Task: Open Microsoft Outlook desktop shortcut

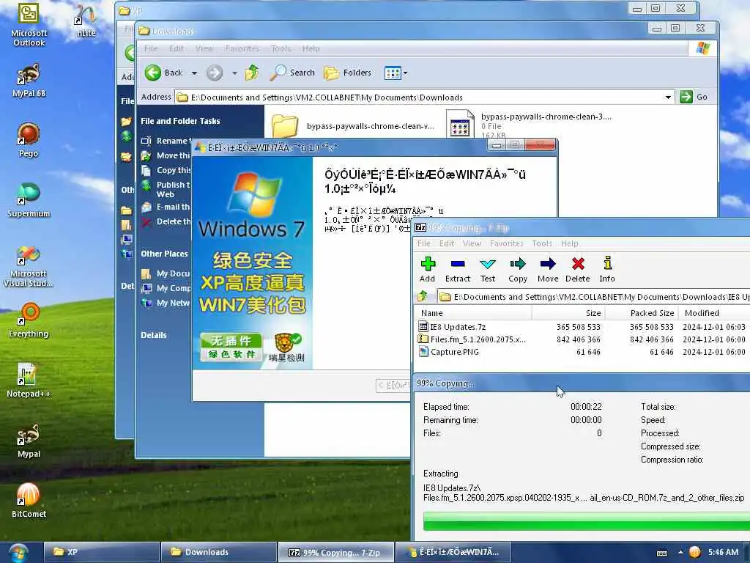Action: tap(29, 25)
